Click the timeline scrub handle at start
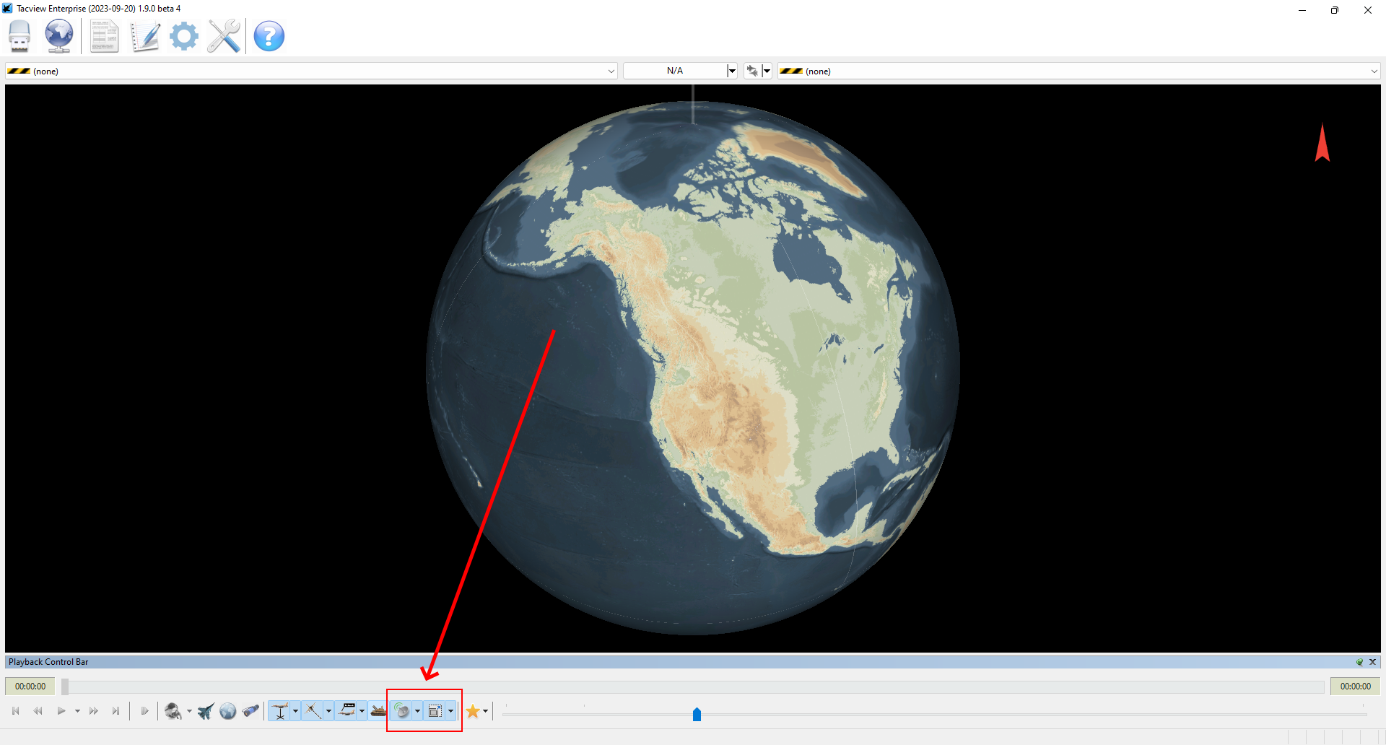 (65, 687)
